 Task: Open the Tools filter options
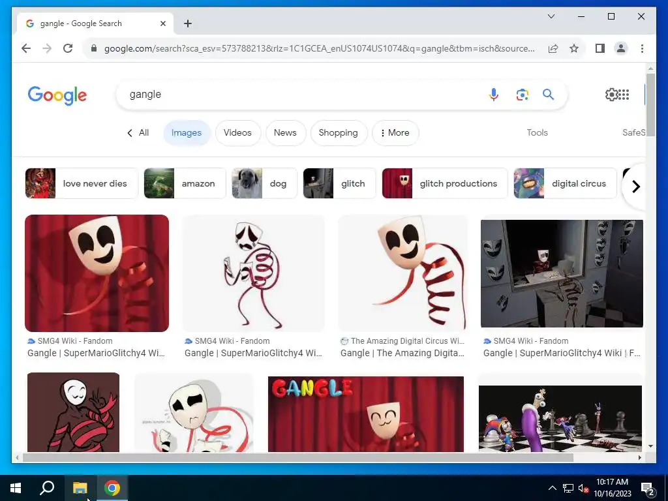click(x=537, y=133)
